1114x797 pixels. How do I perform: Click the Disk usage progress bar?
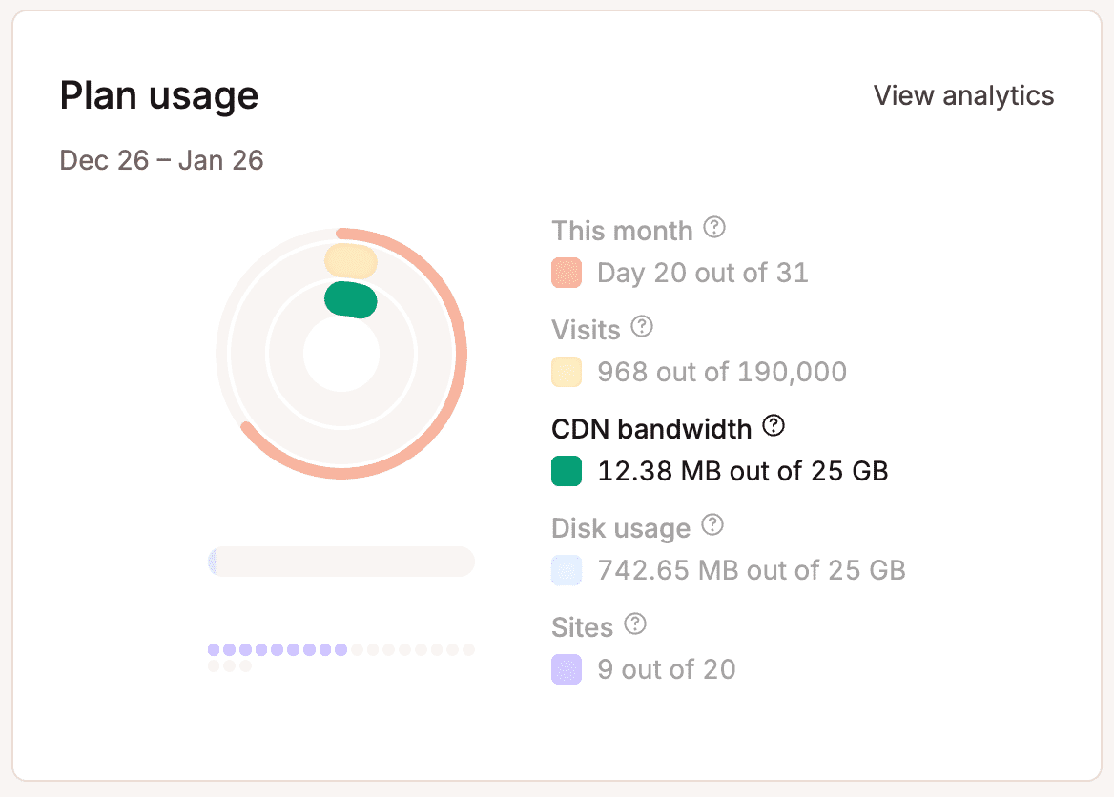[340, 562]
